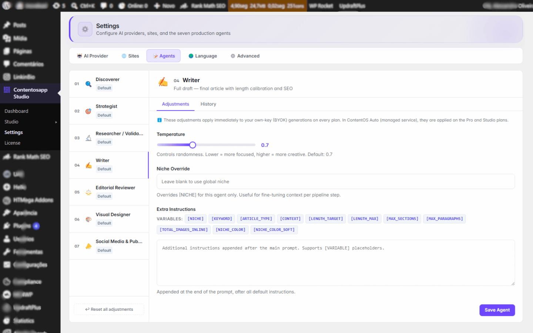Open UpdraftPlus admin bar menu
The image size is (533, 333).
pyautogui.click(x=352, y=6)
